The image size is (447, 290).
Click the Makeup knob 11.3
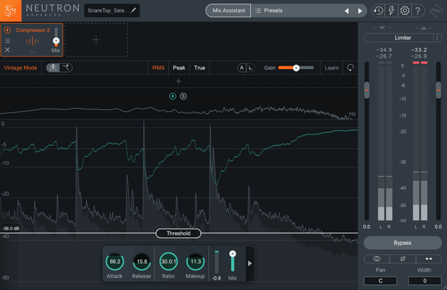[195, 261]
